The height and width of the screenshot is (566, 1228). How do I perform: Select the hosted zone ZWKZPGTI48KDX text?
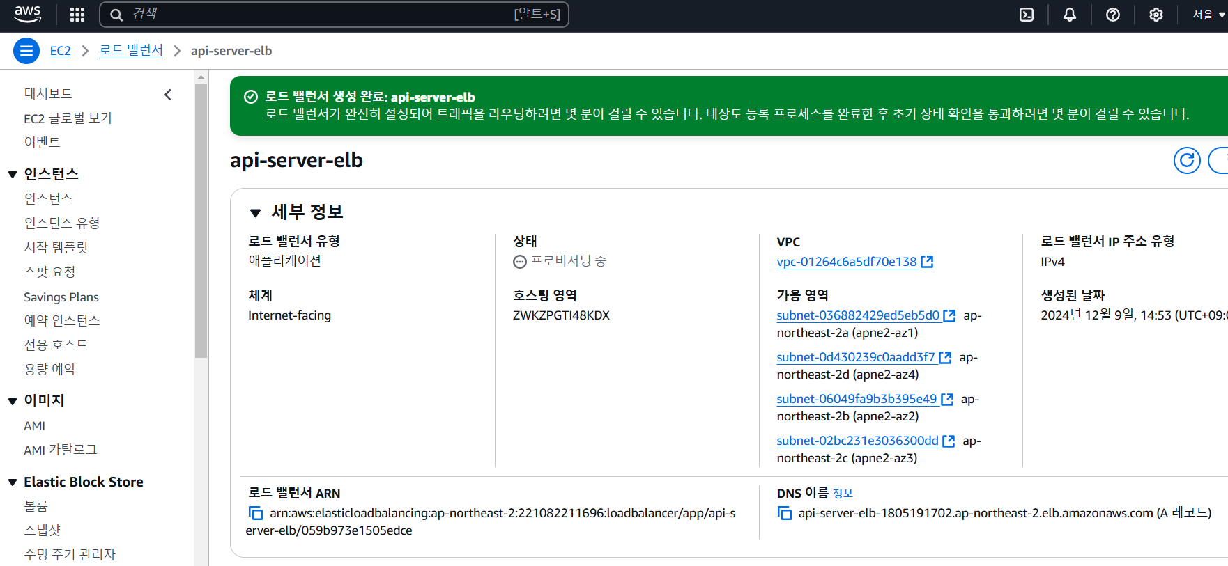pos(561,315)
